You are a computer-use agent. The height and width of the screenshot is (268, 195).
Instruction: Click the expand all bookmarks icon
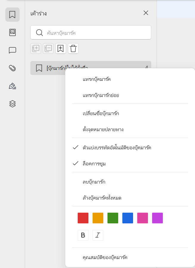[36, 48]
